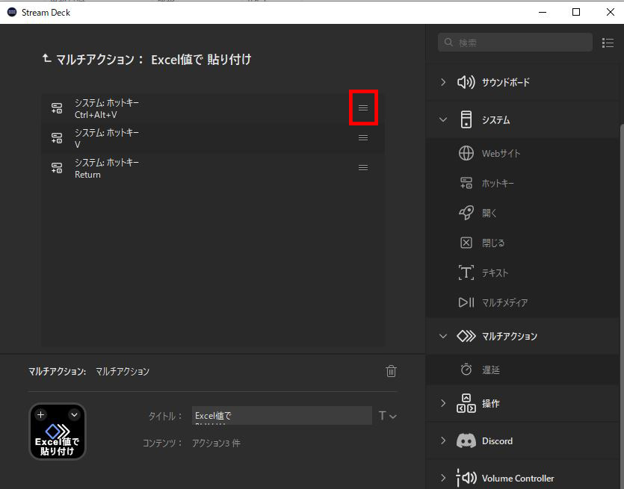Collapse the マルチアクション category chevron
The width and height of the screenshot is (624, 489).
443,337
